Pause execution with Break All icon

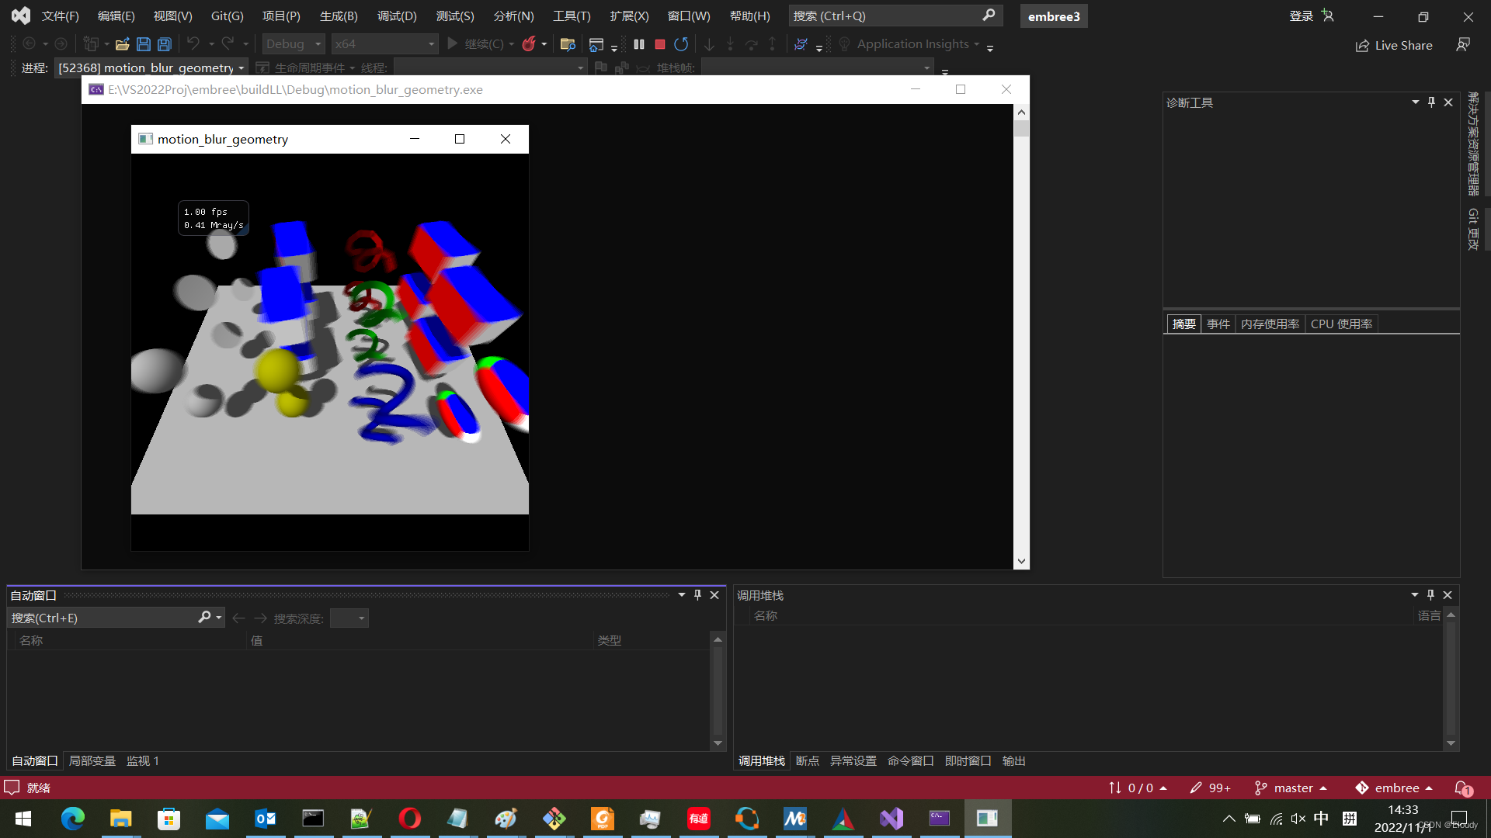coord(638,44)
